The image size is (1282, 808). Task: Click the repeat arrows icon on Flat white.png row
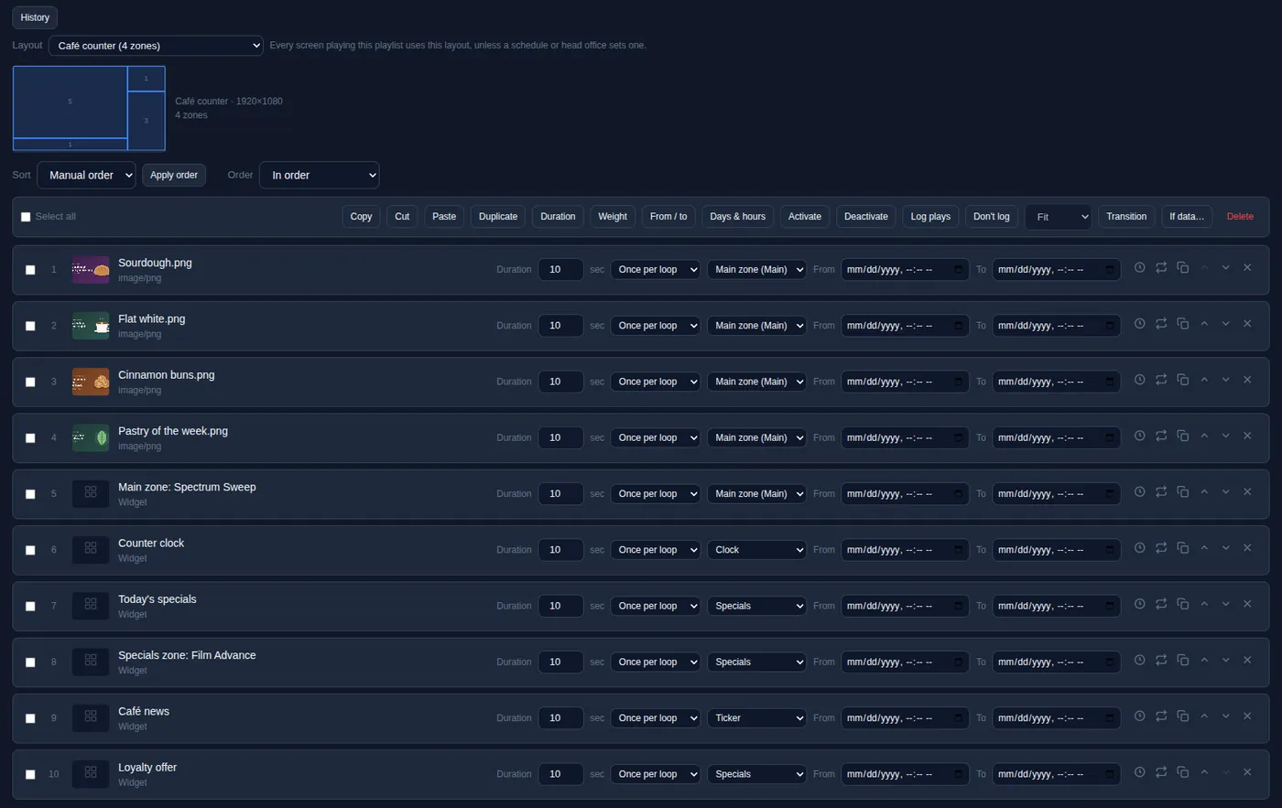(x=1161, y=323)
